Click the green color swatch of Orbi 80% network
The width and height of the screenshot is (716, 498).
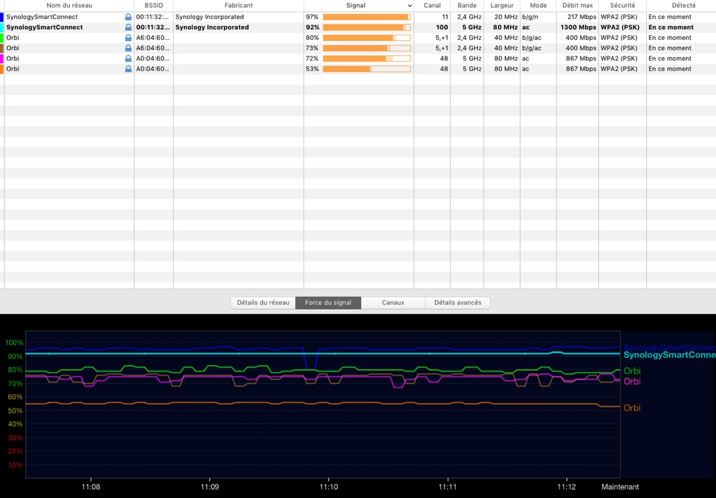click(x=2, y=38)
